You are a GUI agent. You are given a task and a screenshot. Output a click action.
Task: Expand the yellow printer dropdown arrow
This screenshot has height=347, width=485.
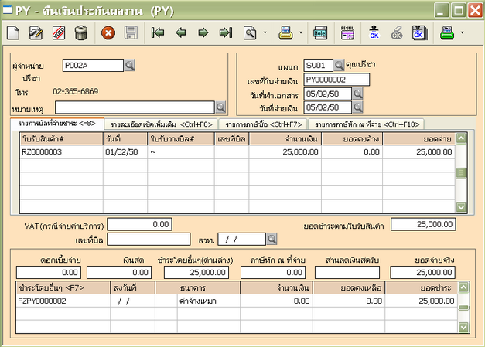point(300,32)
